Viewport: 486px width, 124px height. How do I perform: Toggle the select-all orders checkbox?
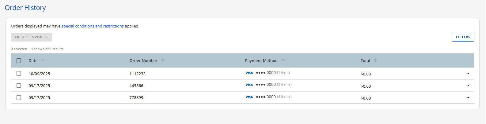(x=19, y=61)
